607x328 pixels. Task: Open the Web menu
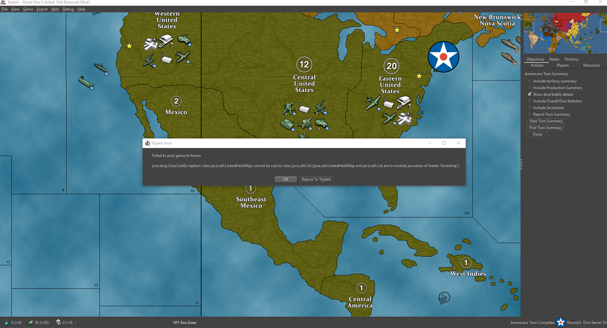tap(55, 9)
